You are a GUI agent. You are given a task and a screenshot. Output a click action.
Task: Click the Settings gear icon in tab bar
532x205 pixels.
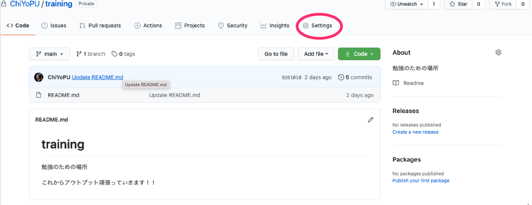306,26
